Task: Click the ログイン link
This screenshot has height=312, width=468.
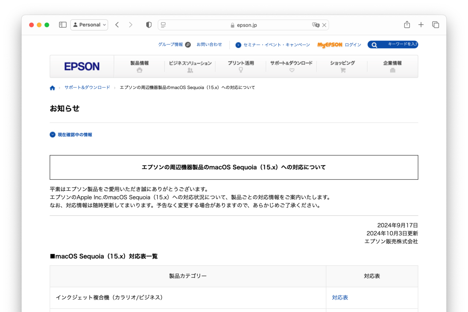Action: (x=353, y=45)
